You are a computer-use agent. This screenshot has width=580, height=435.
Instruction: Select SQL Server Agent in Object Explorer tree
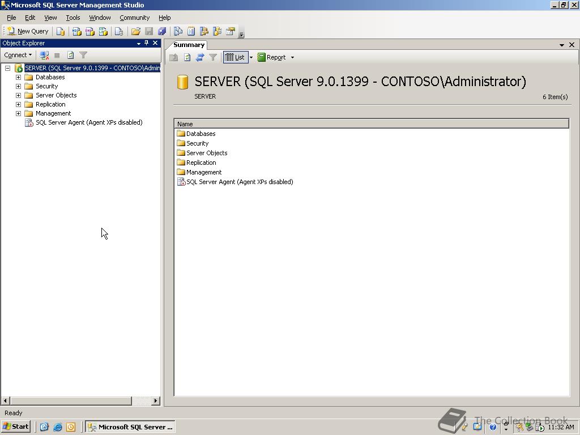[89, 122]
